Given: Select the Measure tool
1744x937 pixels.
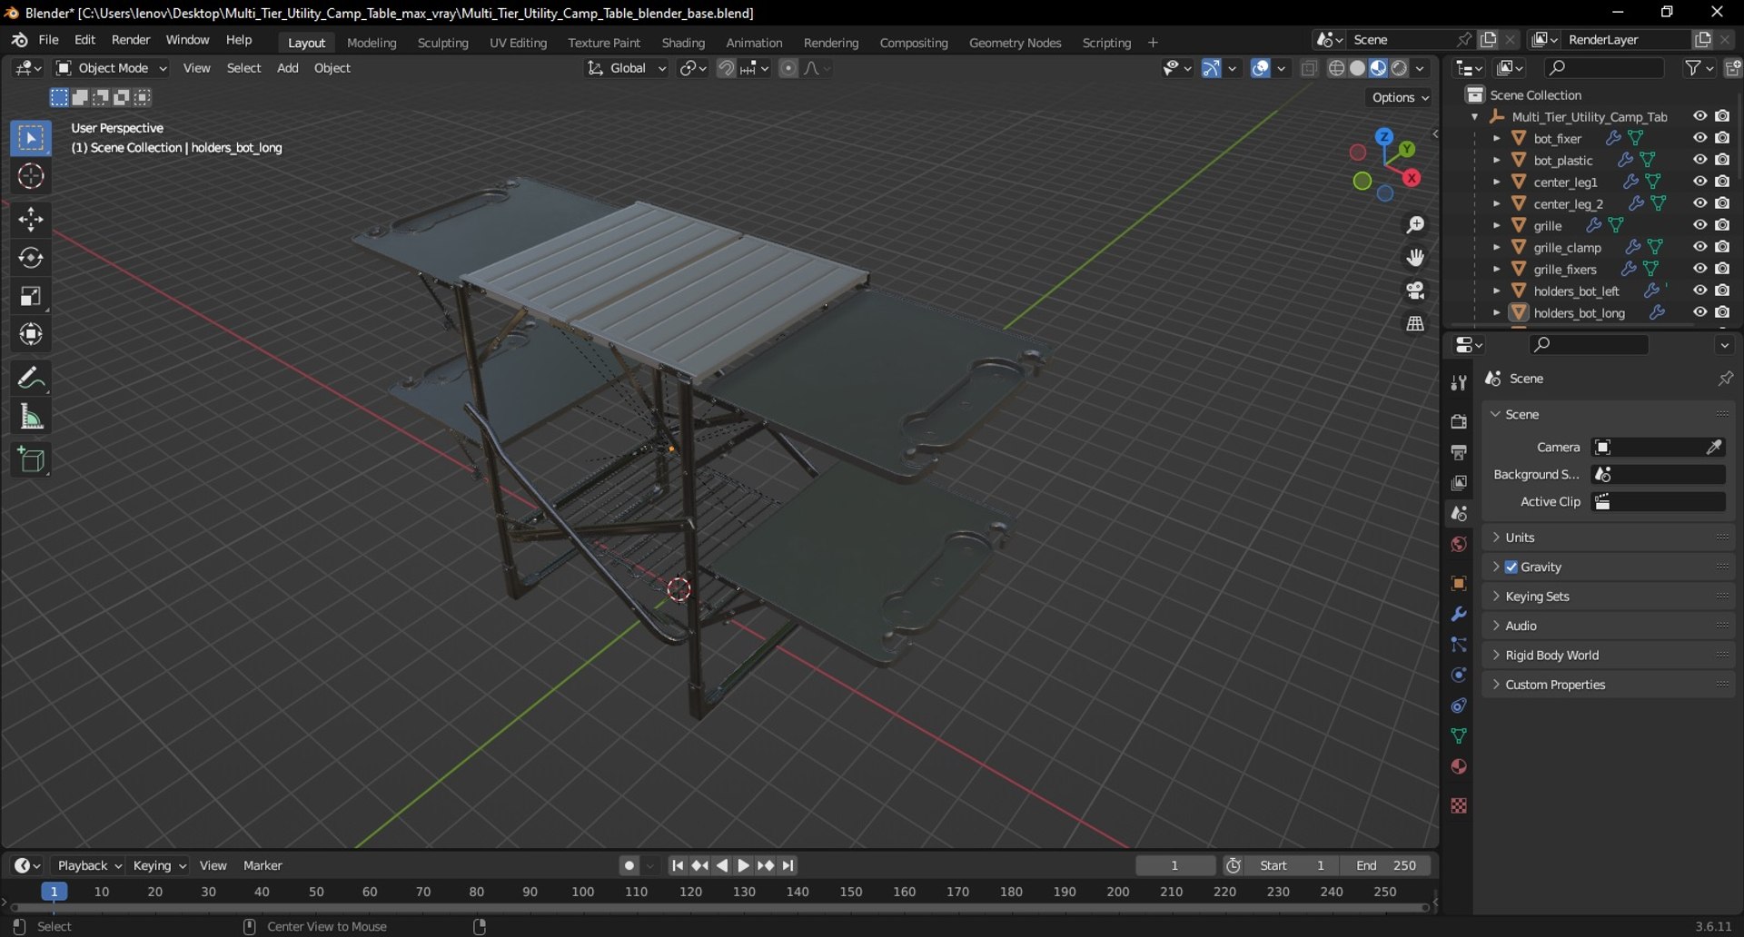Looking at the screenshot, I should coord(31,417).
